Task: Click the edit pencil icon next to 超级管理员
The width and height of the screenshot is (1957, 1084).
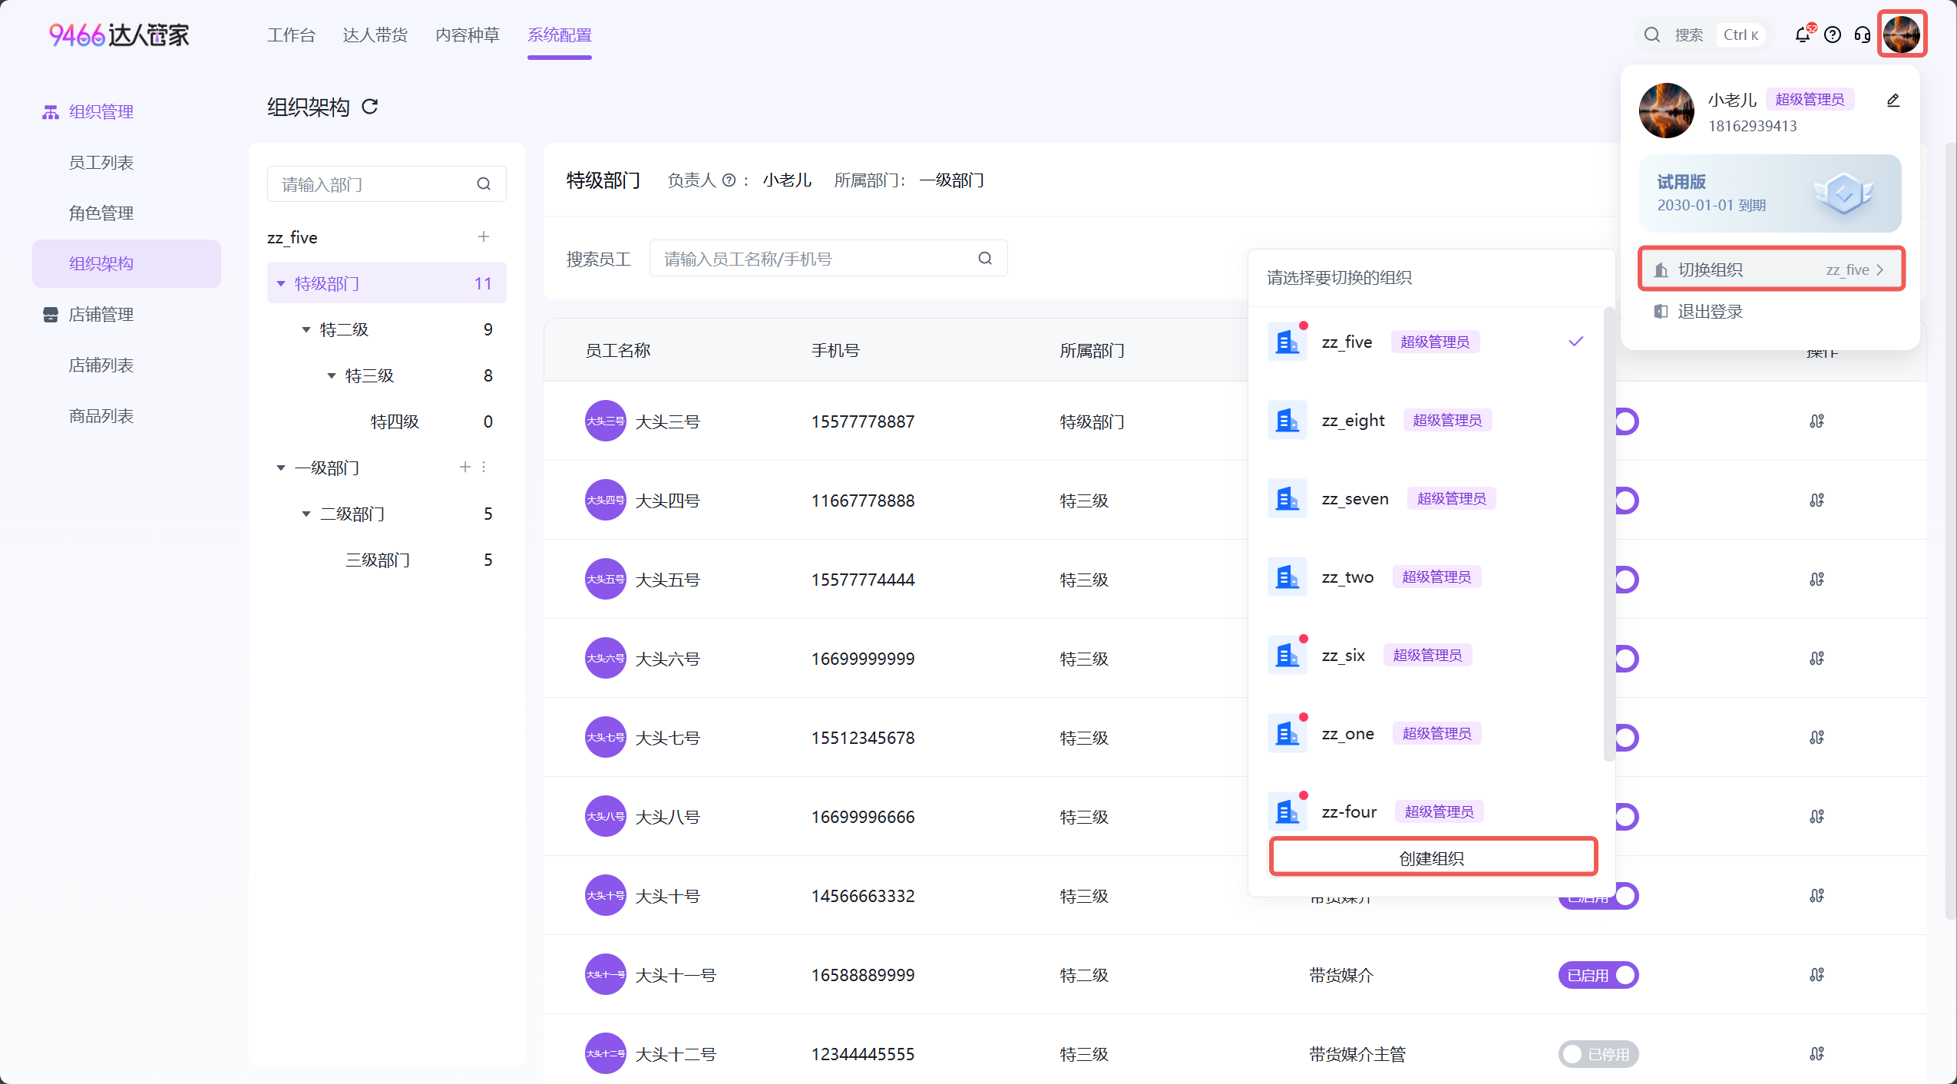Action: point(1893,101)
